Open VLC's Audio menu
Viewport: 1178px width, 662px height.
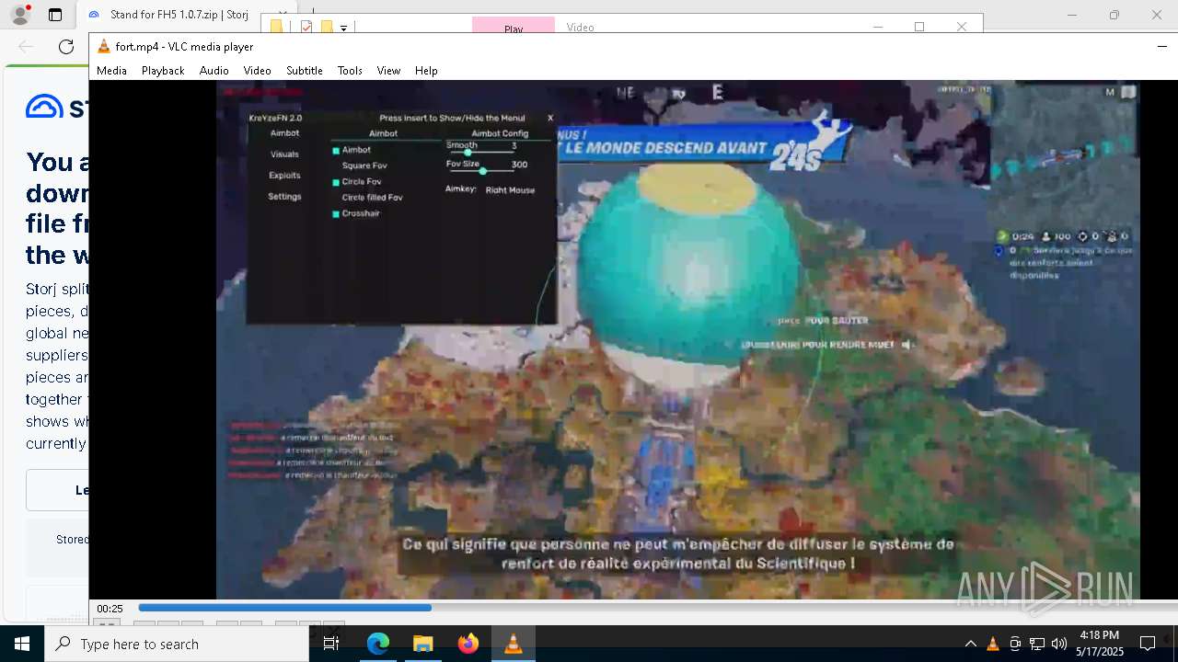214,70
